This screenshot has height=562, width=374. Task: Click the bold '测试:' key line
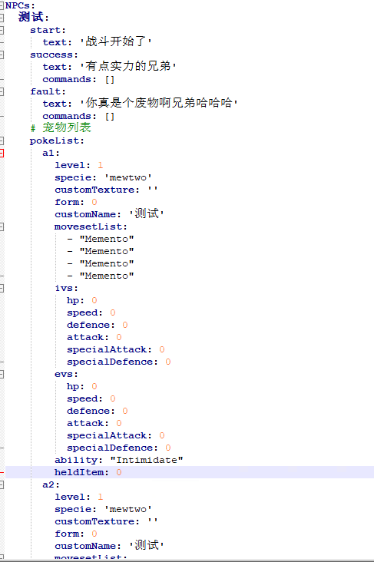tap(33, 17)
